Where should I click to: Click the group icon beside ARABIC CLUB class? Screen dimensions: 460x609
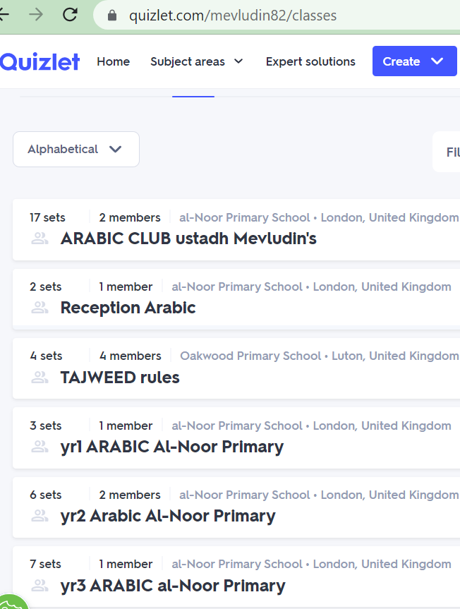click(40, 239)
